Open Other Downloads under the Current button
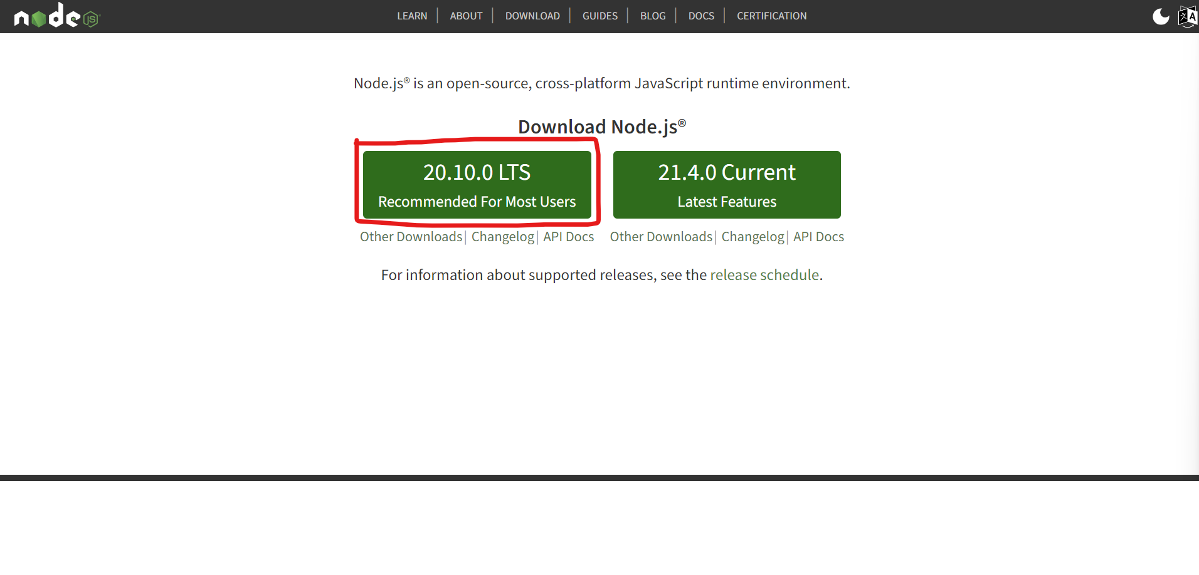Image resolution: width=1199 pixels, height=575 pixels. click(661, 237)
